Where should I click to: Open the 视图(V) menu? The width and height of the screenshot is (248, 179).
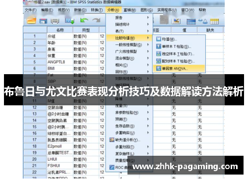(x=63, y=10)
